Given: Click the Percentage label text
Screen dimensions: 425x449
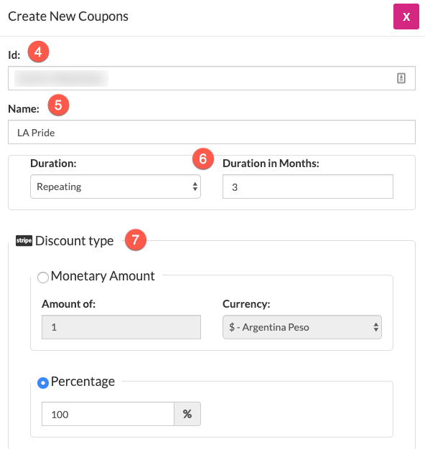Looking at the screenshot, I should [83, 382].
